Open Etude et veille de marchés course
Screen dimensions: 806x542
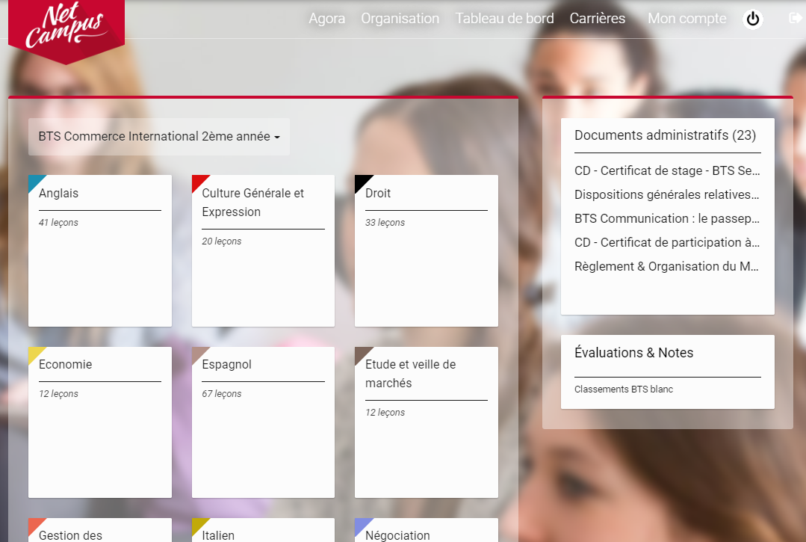coord(426,422)
